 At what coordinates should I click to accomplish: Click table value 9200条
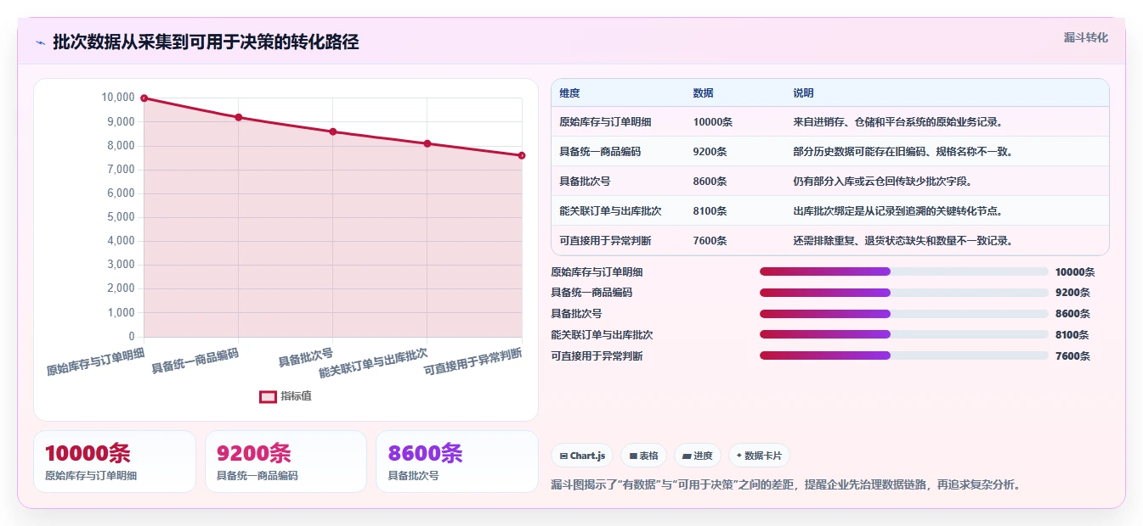[710, 152]
